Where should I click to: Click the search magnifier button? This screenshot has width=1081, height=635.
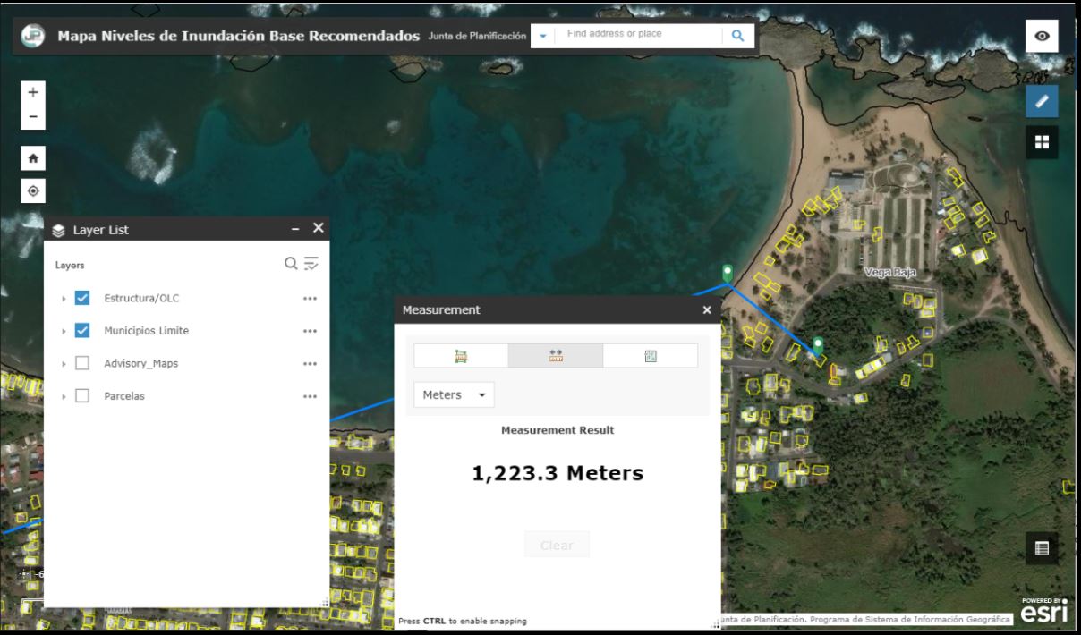[737, 36]
